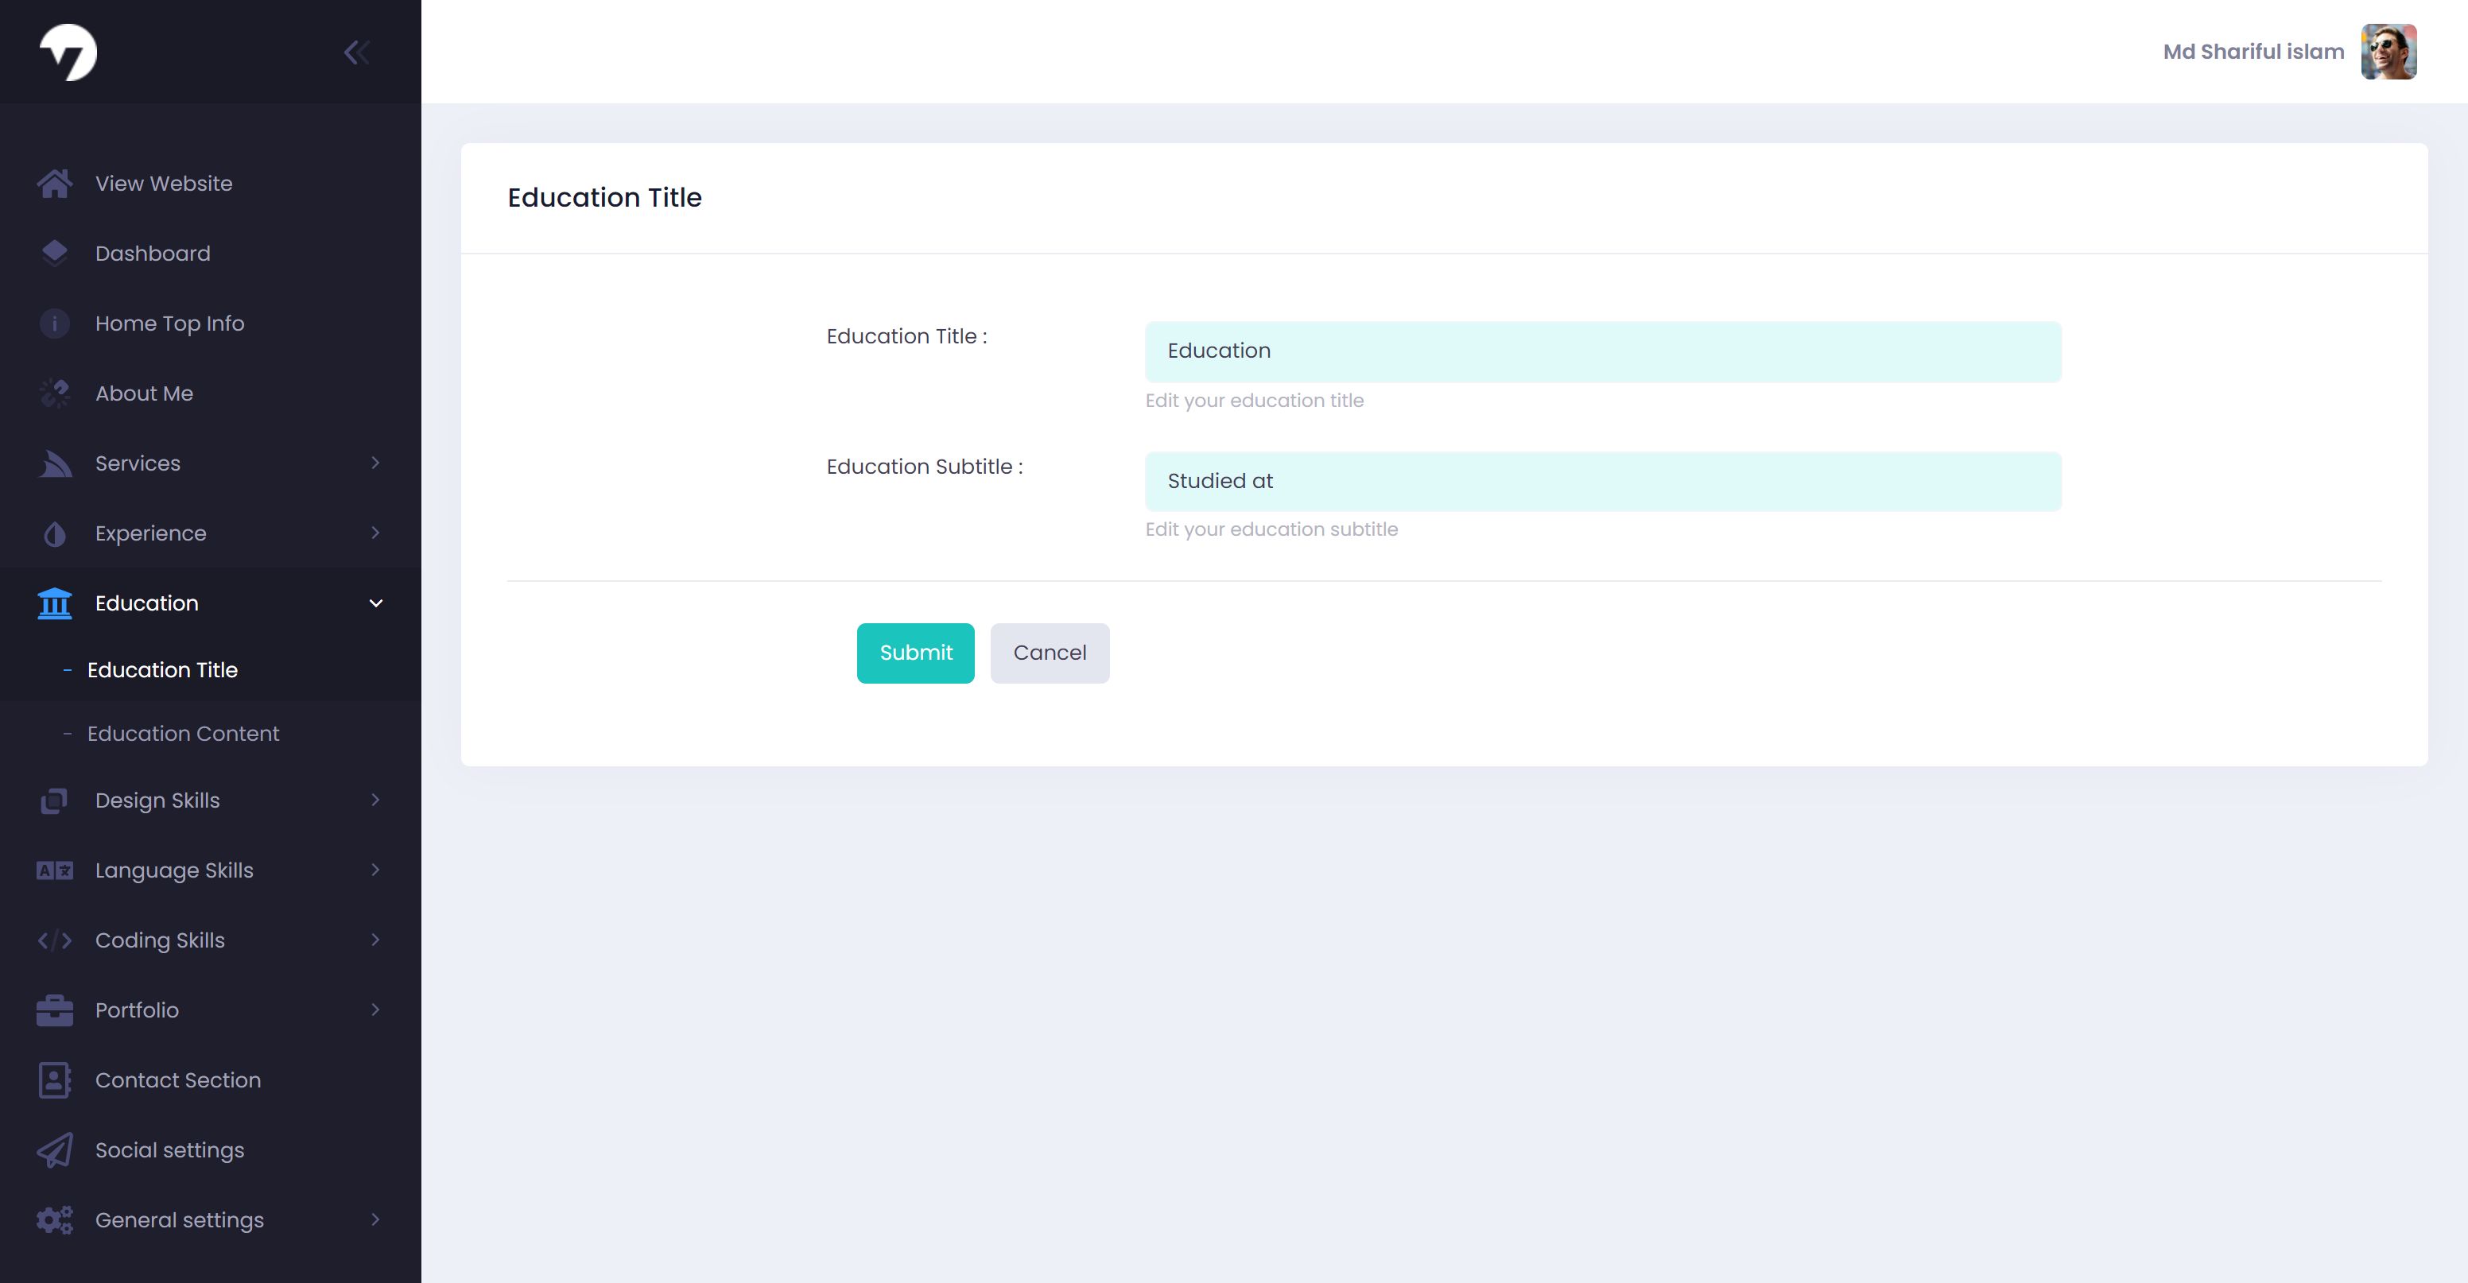
Task: Click the Contact Section address book icon
Action: pyautogui.click(x=55, y=1080)
